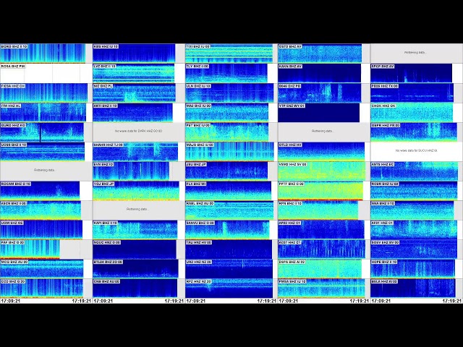Click the ITM HHZ HL spectrogram
This screenshot has height=347, width=463.
pos(43,113)
